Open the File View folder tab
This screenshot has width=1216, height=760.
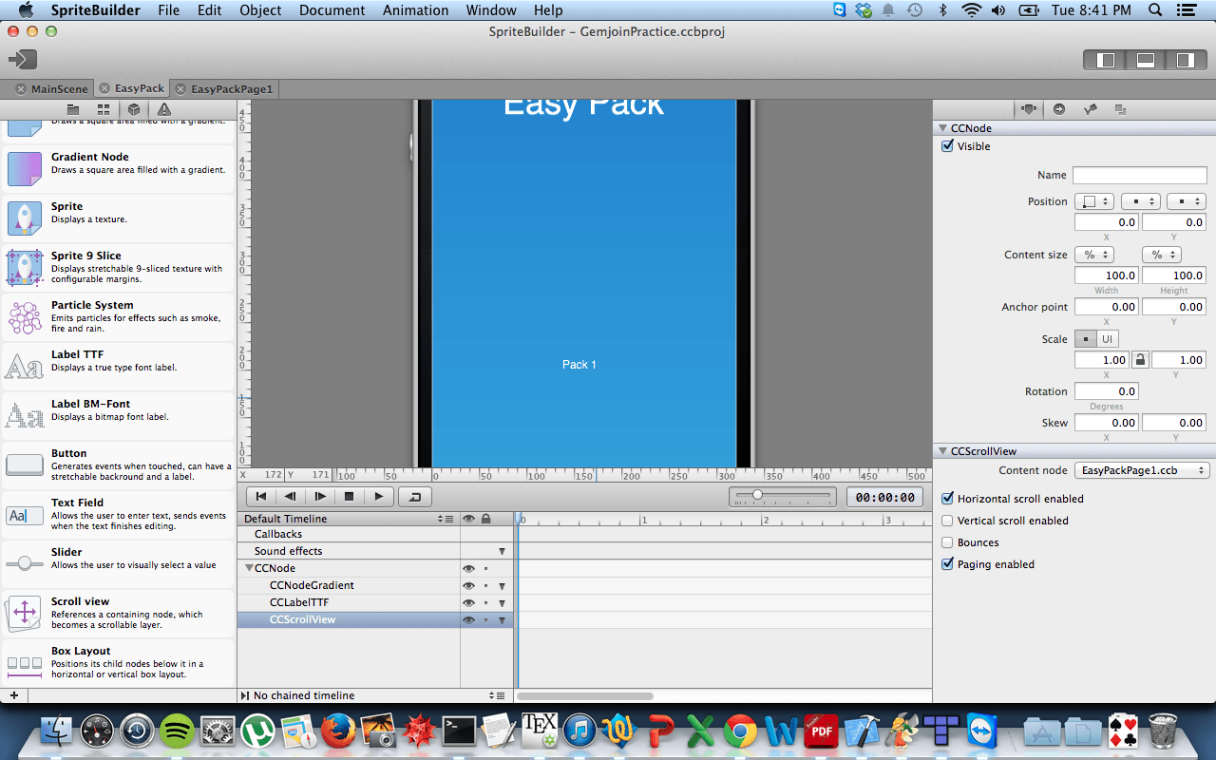(x=73, y=109)
